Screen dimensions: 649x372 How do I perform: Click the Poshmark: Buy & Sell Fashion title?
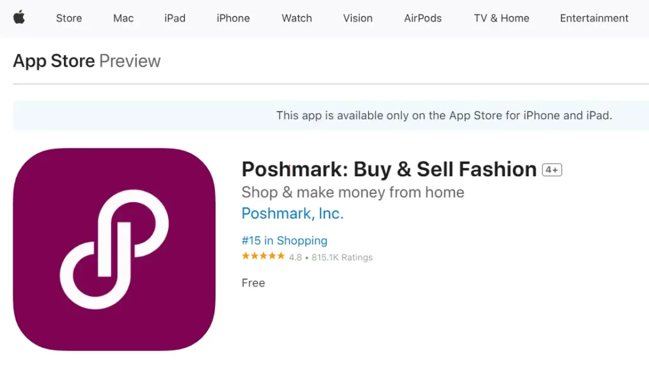pos(388,169)
